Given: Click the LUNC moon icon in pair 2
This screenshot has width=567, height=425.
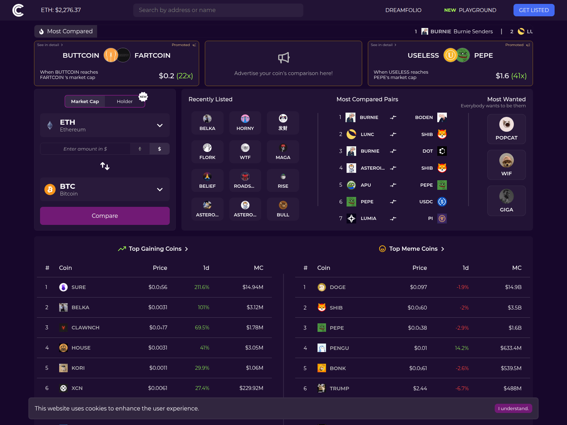Looking at the screenshot, I should (x=351, y=134).
